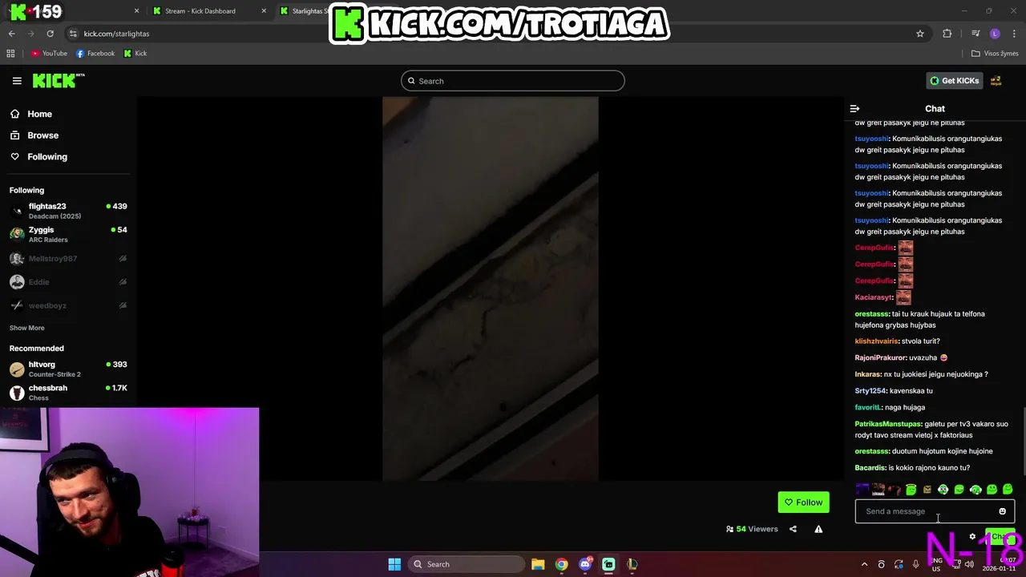Open site information icon in address bar
Image resolution: width=1026 pixels, height=577 pixels.
pyautogui.click(x=73, y=34)
